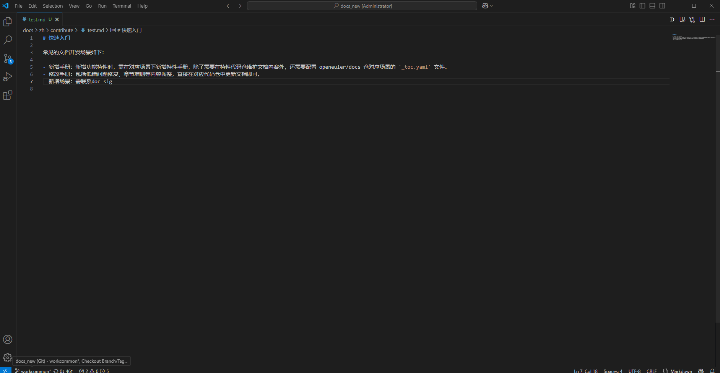Image resolution: width=720 pixels, height=373 pixels.
Task: Click the Copilot icon in the title bar
Action: click(x=485, y=6)
